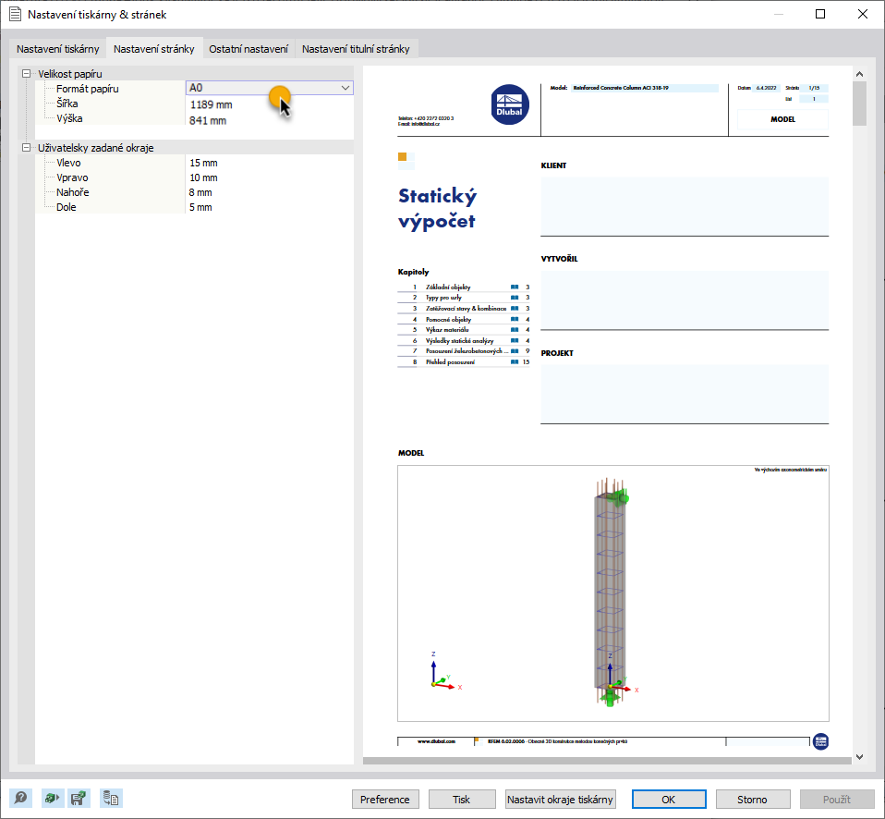Viewport: 885px width, 819px height.
Task: Click the Tisk button
Action: point(462,800)
